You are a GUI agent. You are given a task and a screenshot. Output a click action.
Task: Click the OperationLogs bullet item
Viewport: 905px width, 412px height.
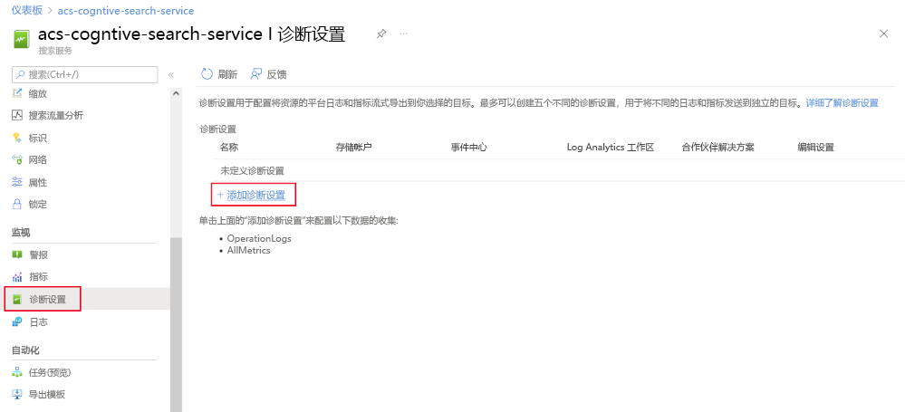click(259, 238)
